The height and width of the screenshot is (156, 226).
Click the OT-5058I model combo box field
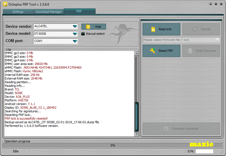(56, 34)
